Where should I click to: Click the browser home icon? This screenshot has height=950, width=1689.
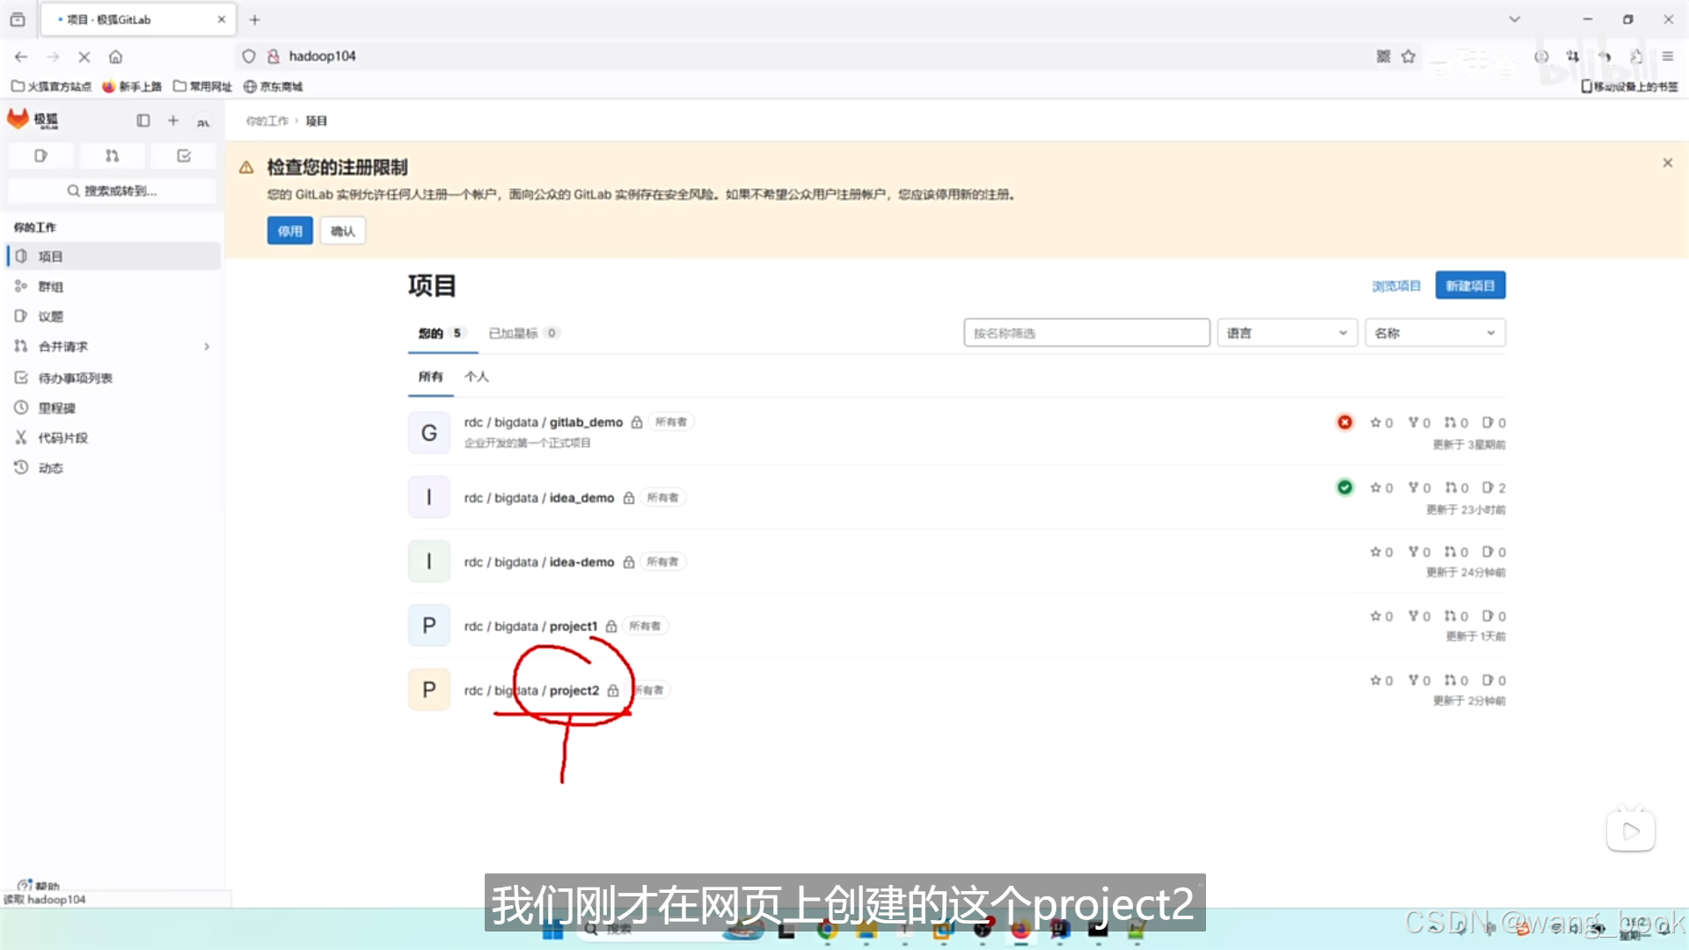click(x=115, y=56)
